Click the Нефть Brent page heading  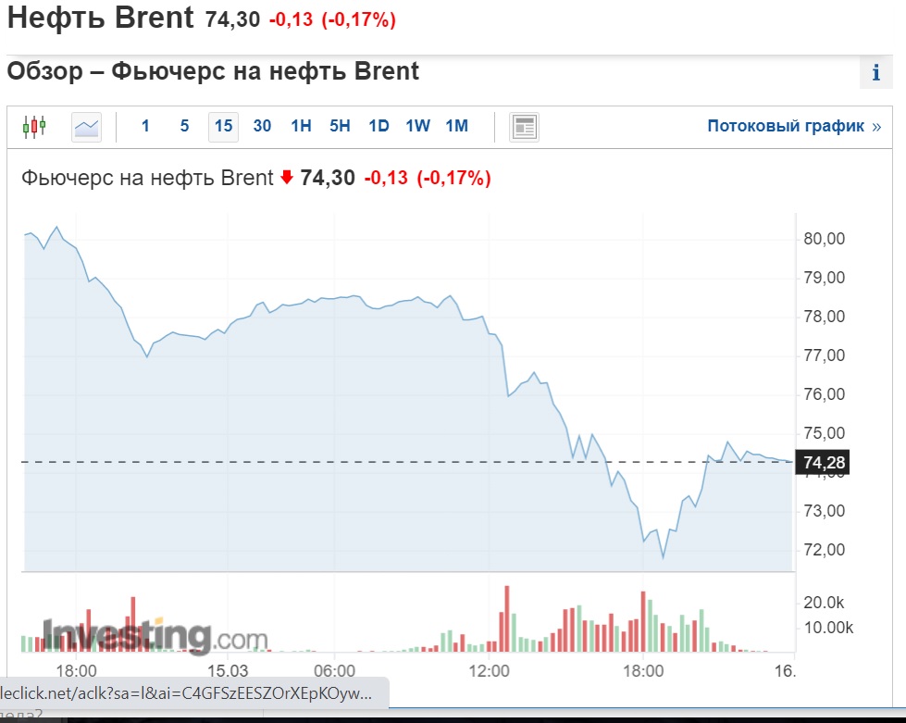click(101, 18)
